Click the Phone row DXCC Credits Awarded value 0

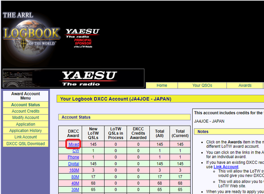138,157
